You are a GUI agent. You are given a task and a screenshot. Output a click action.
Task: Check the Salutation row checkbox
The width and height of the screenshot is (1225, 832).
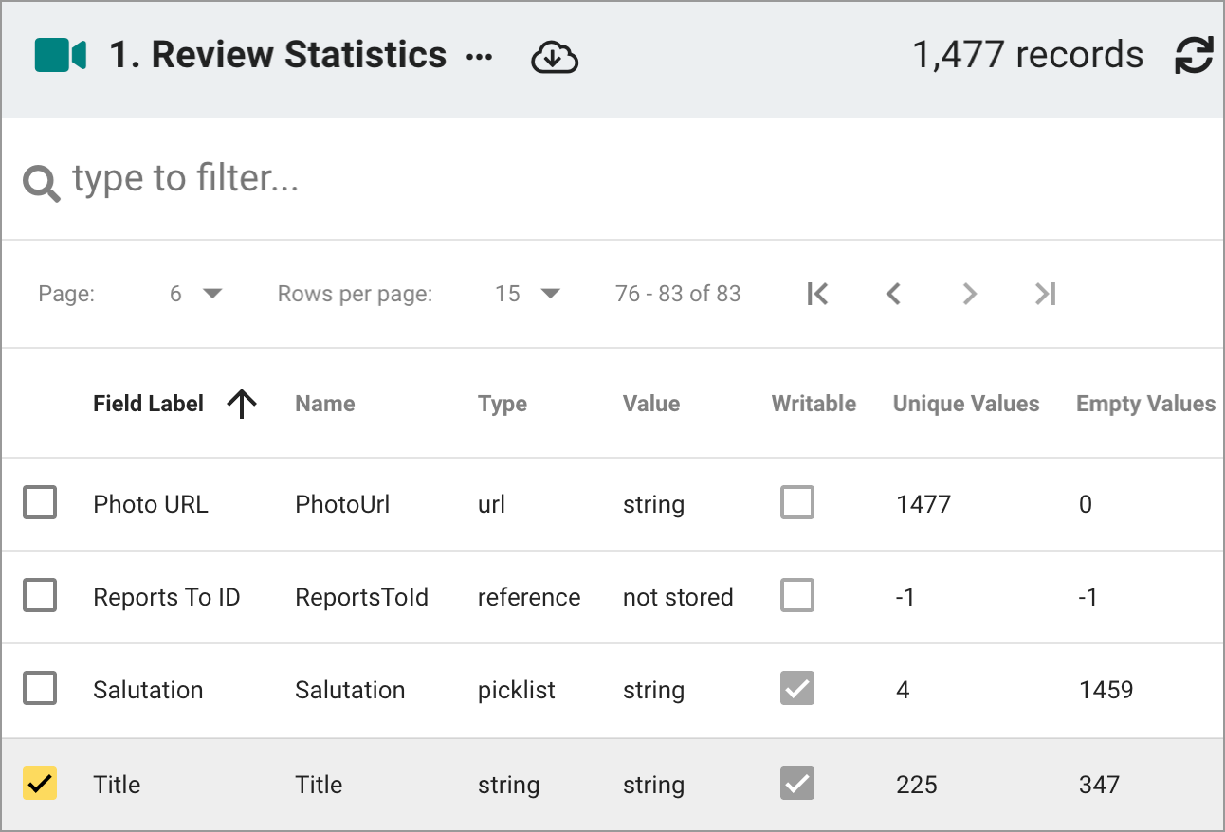pos(40,689)
